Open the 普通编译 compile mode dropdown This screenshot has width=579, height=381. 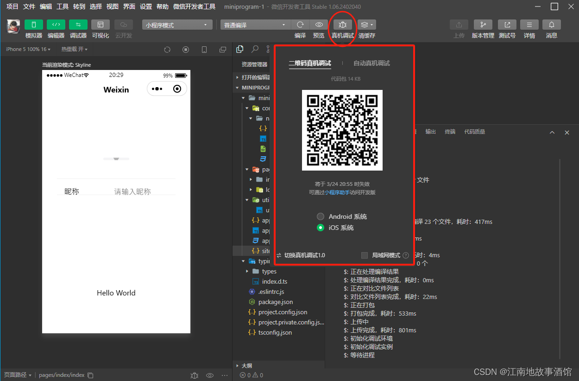255,25
